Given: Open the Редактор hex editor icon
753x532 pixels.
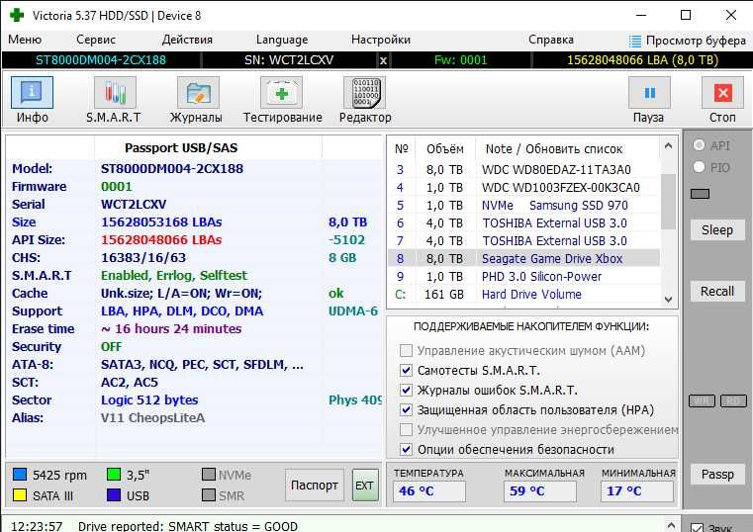Looking at the screenshot, I should point(364,93).
